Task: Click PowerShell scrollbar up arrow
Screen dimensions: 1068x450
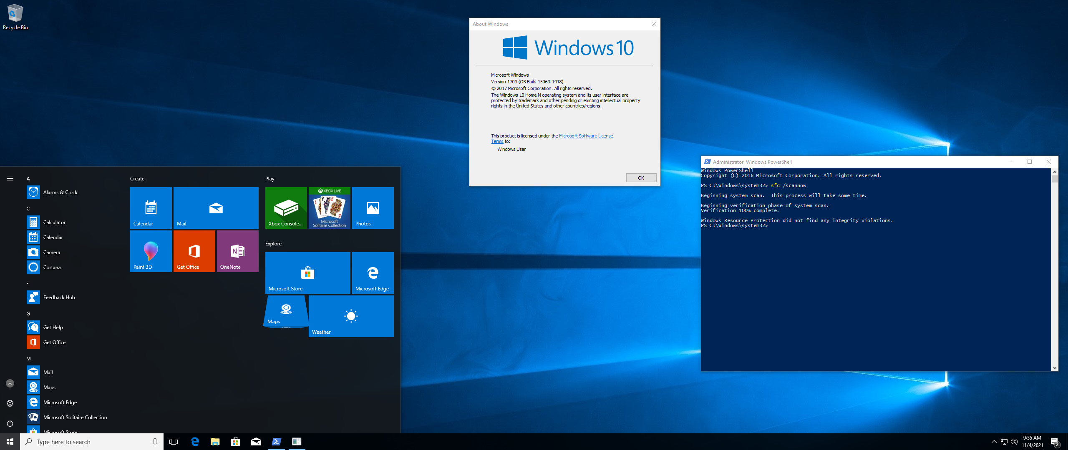Action: [1055, 172]
